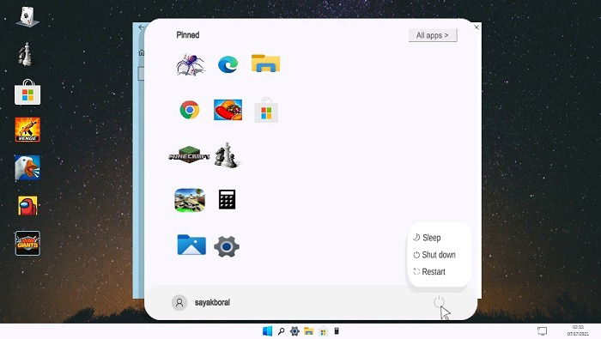Open taskbar search magnifier

(281, 331)
